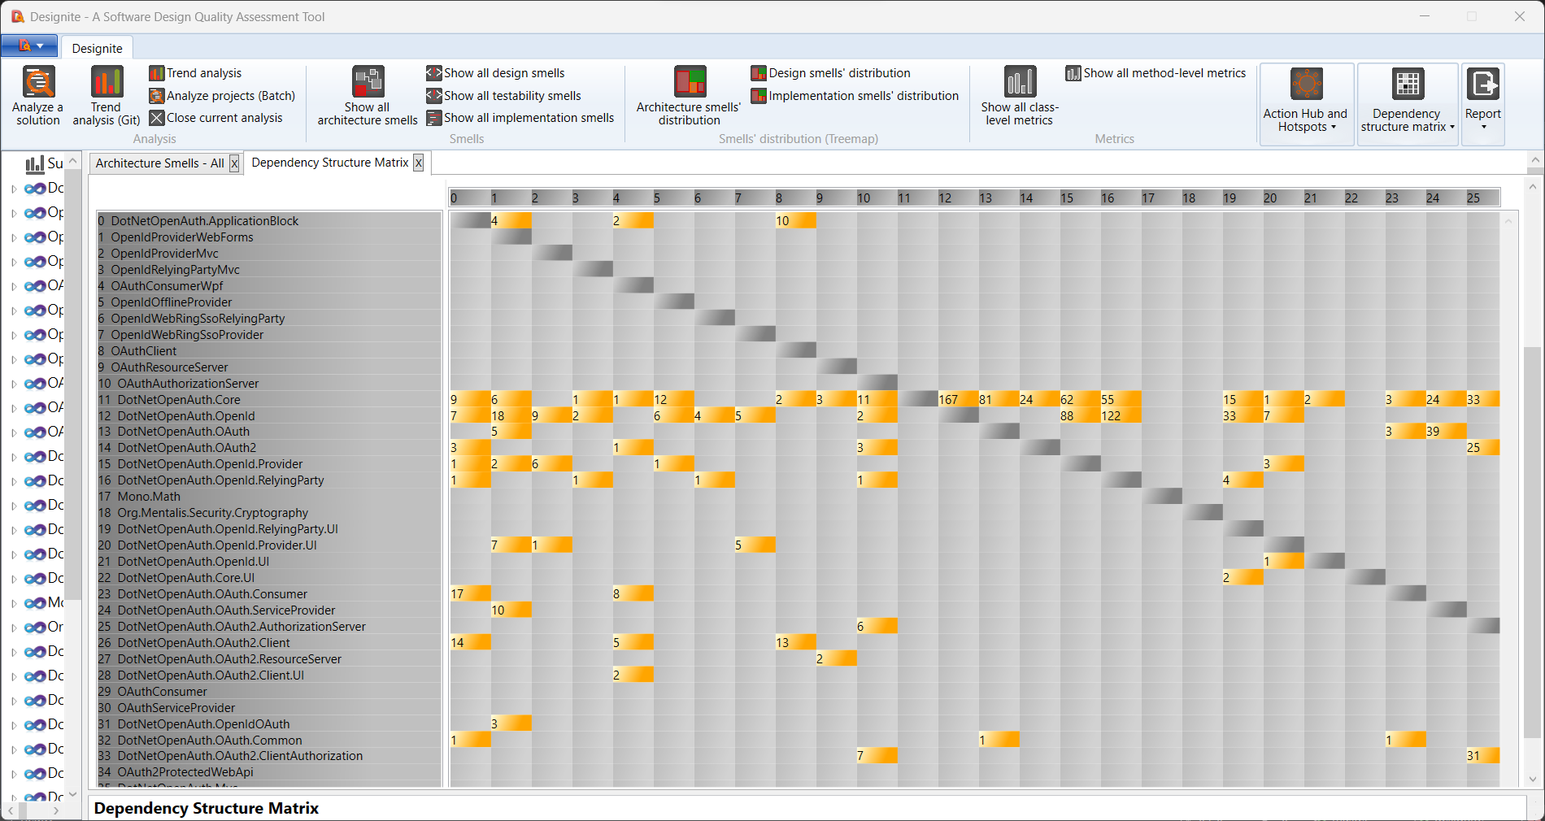Click Show all architecture smells icon

[368, 83]
